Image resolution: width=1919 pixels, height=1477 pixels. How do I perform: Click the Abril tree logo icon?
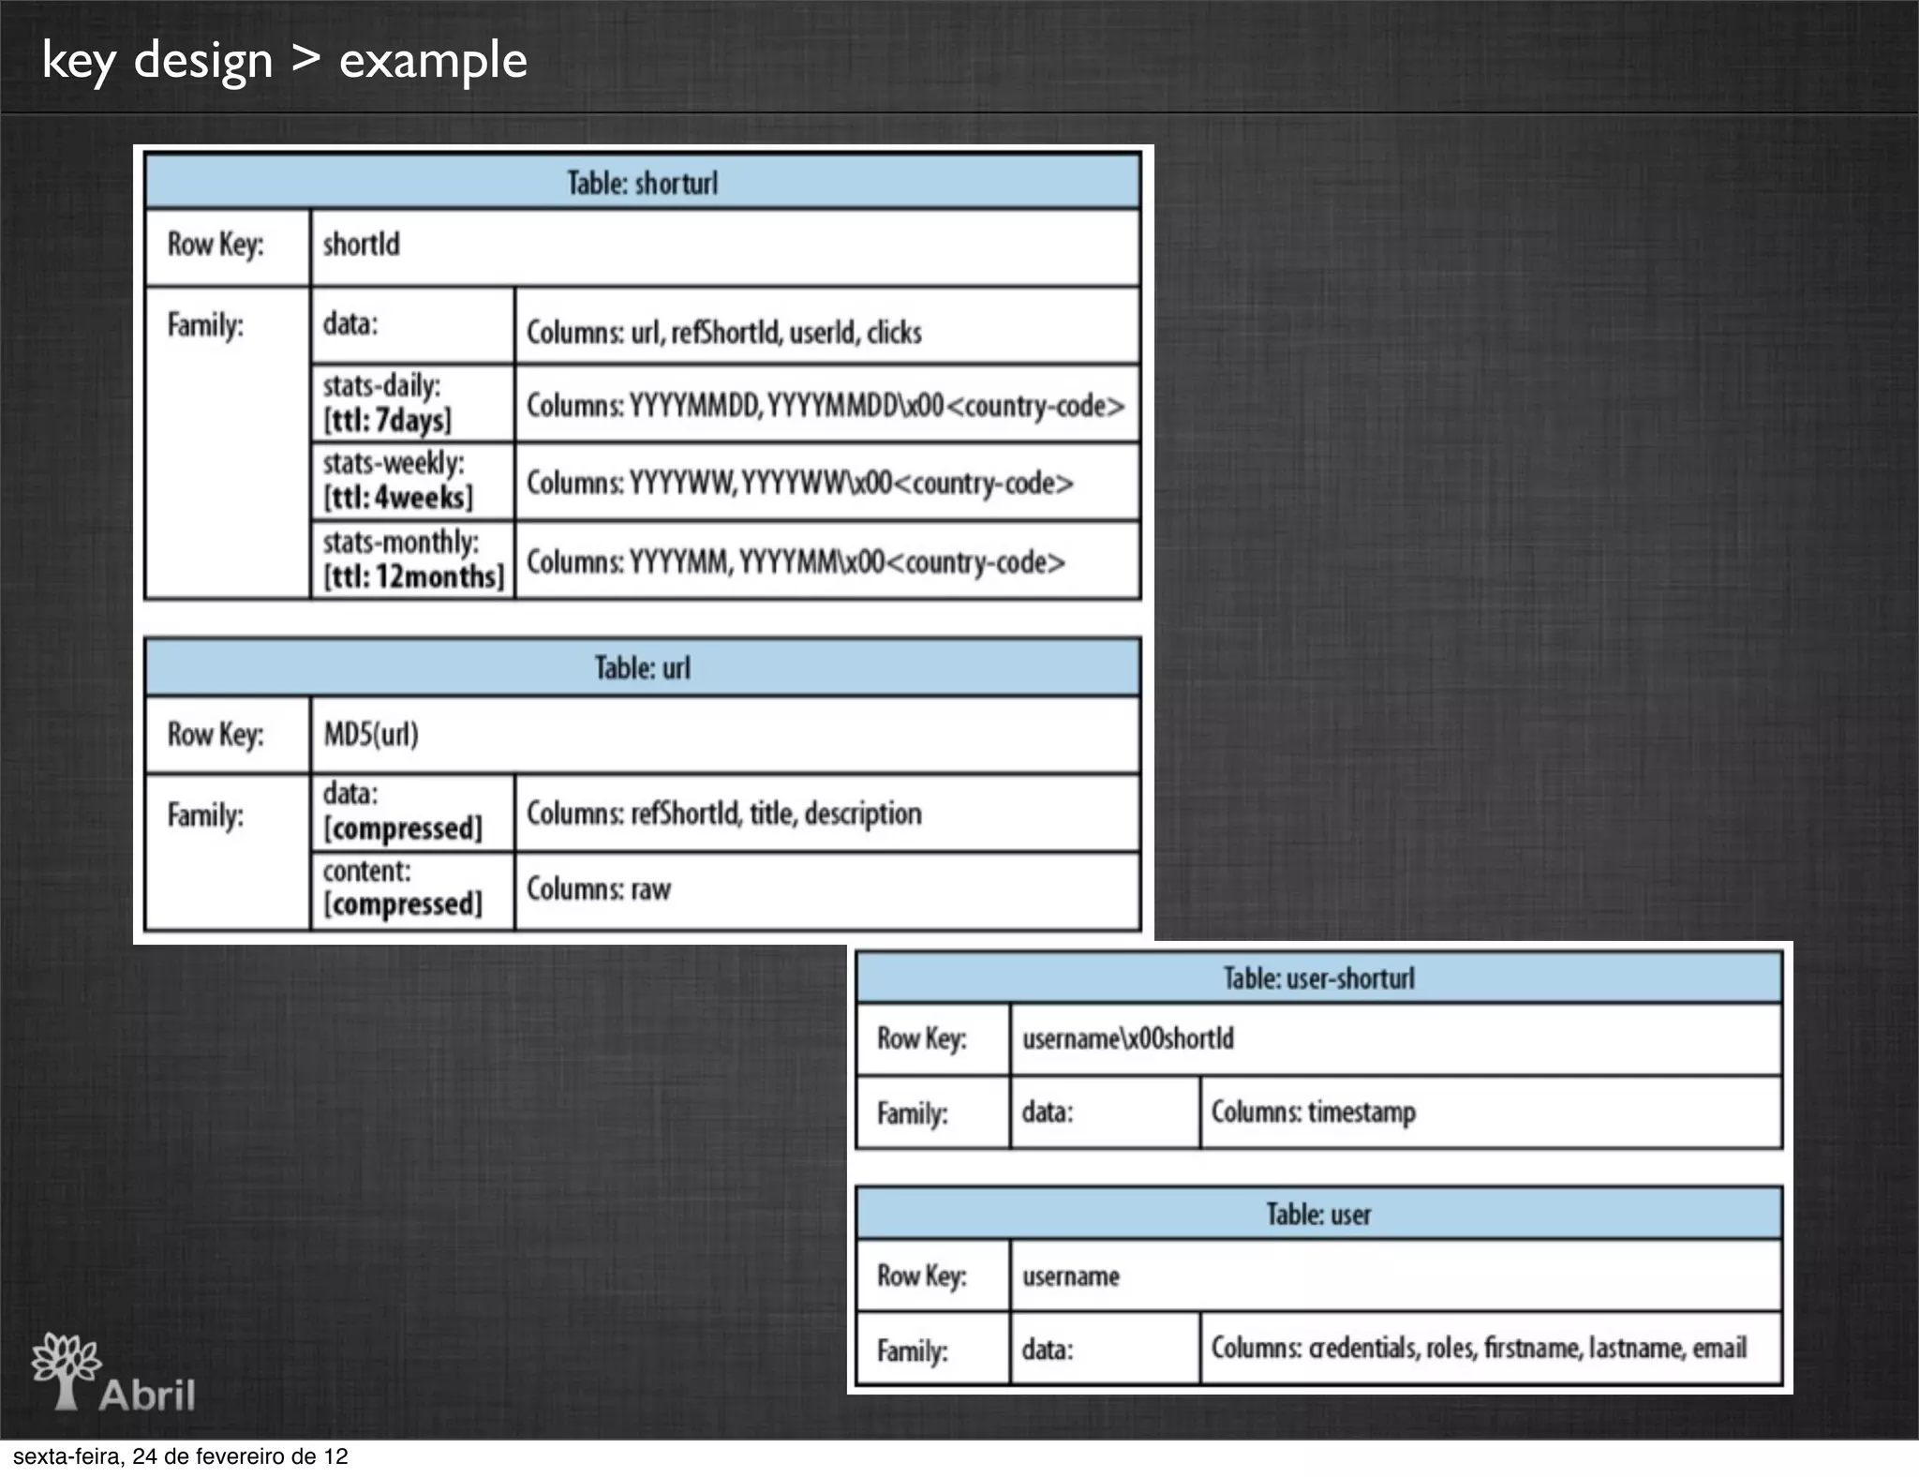tap(66, 1370)
